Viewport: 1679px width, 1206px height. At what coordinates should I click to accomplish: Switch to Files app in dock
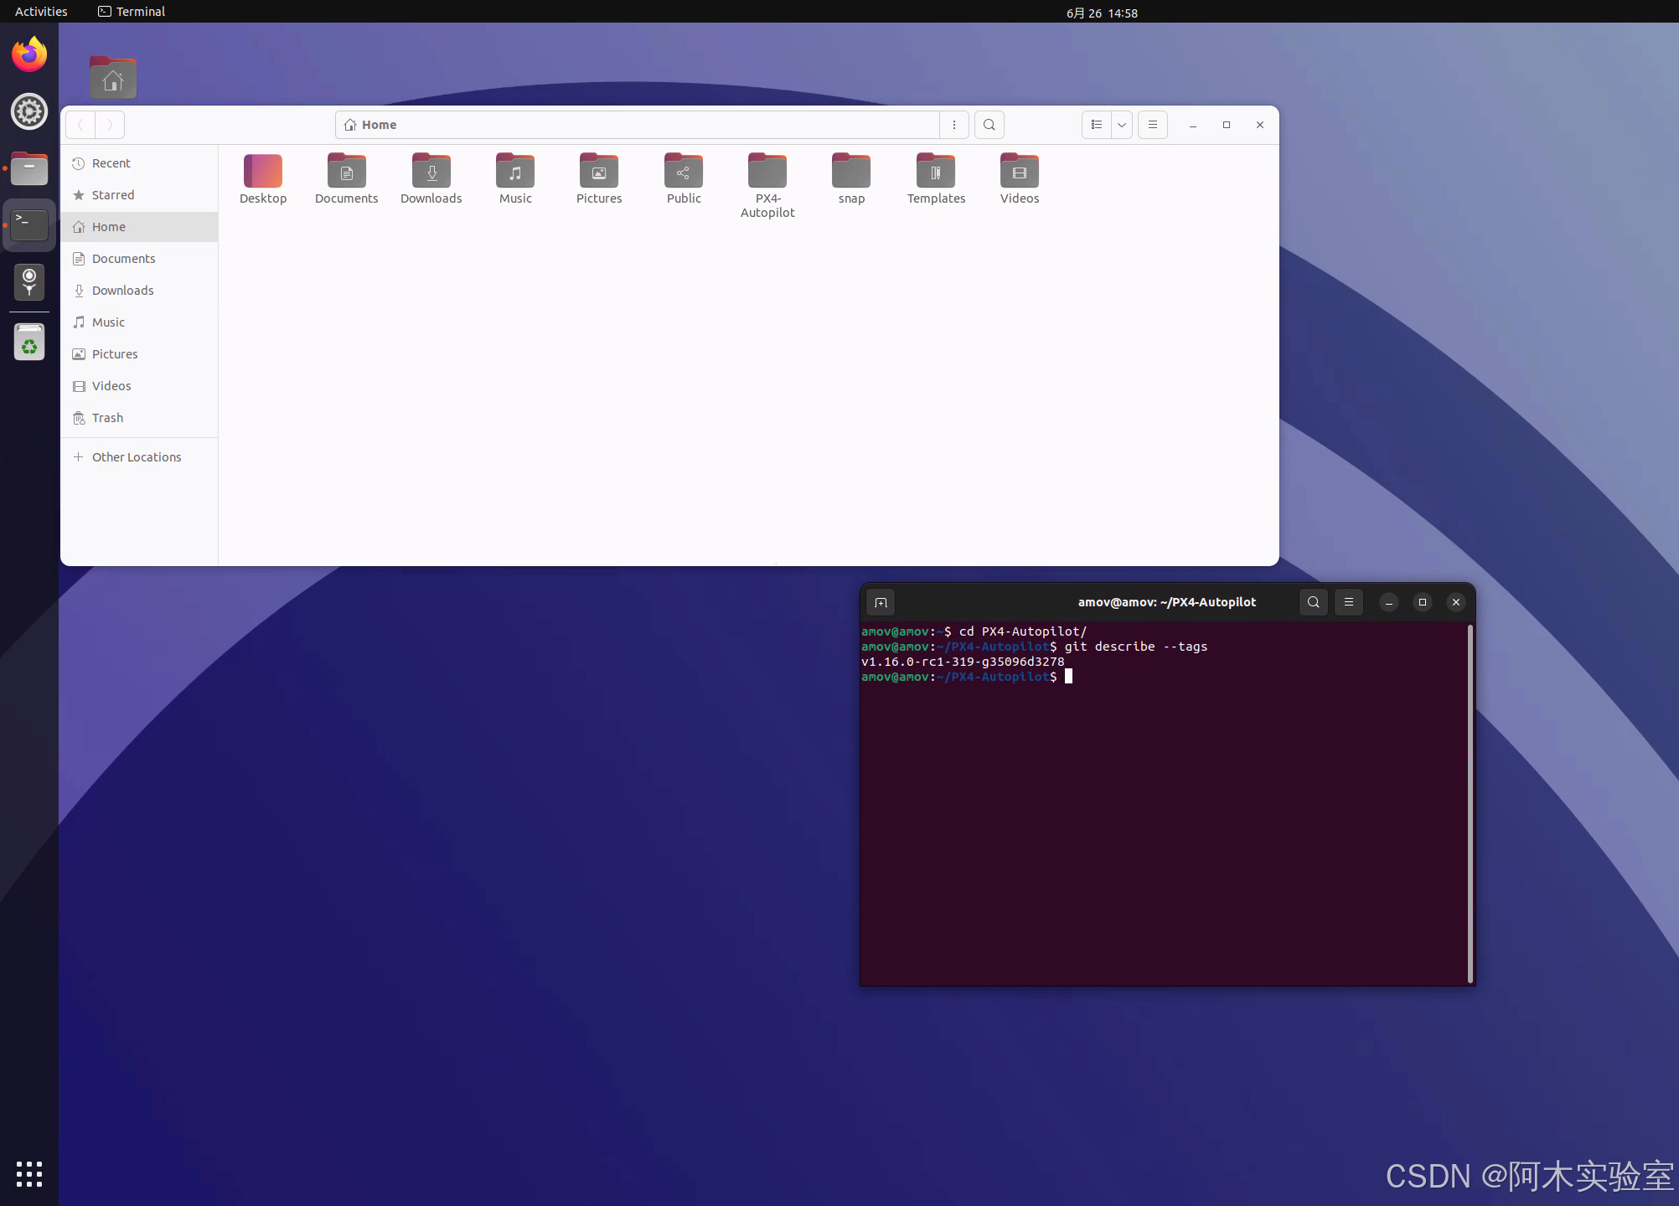(29, 168)
